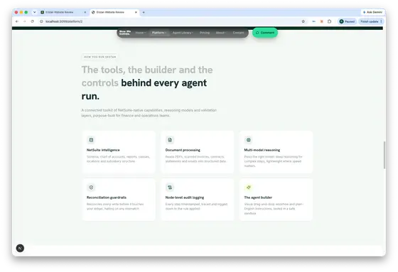The width and height of the screenshot is (398, 272).
Task: Expand the Agent Library dropdown menu
Action: pyautogui.click(x=183, y=33)
